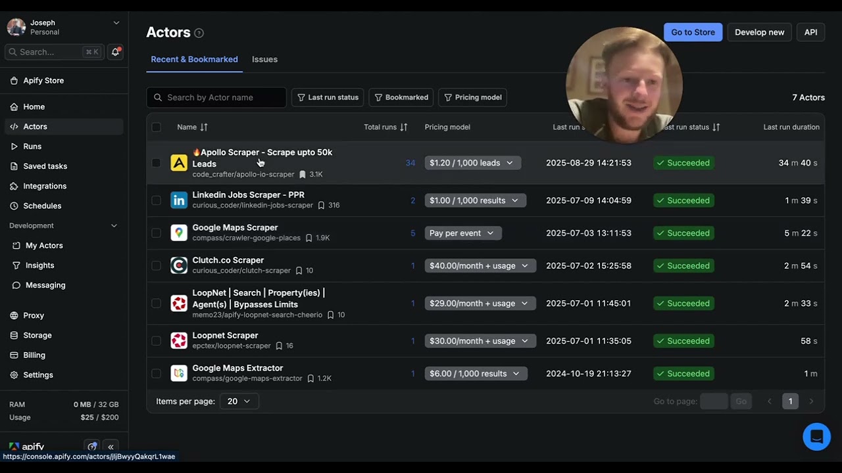The height and width of the screenshot is (473, 842).
Task: Open Apify Store in the sidebar
Action: click(x=64, y=81)
